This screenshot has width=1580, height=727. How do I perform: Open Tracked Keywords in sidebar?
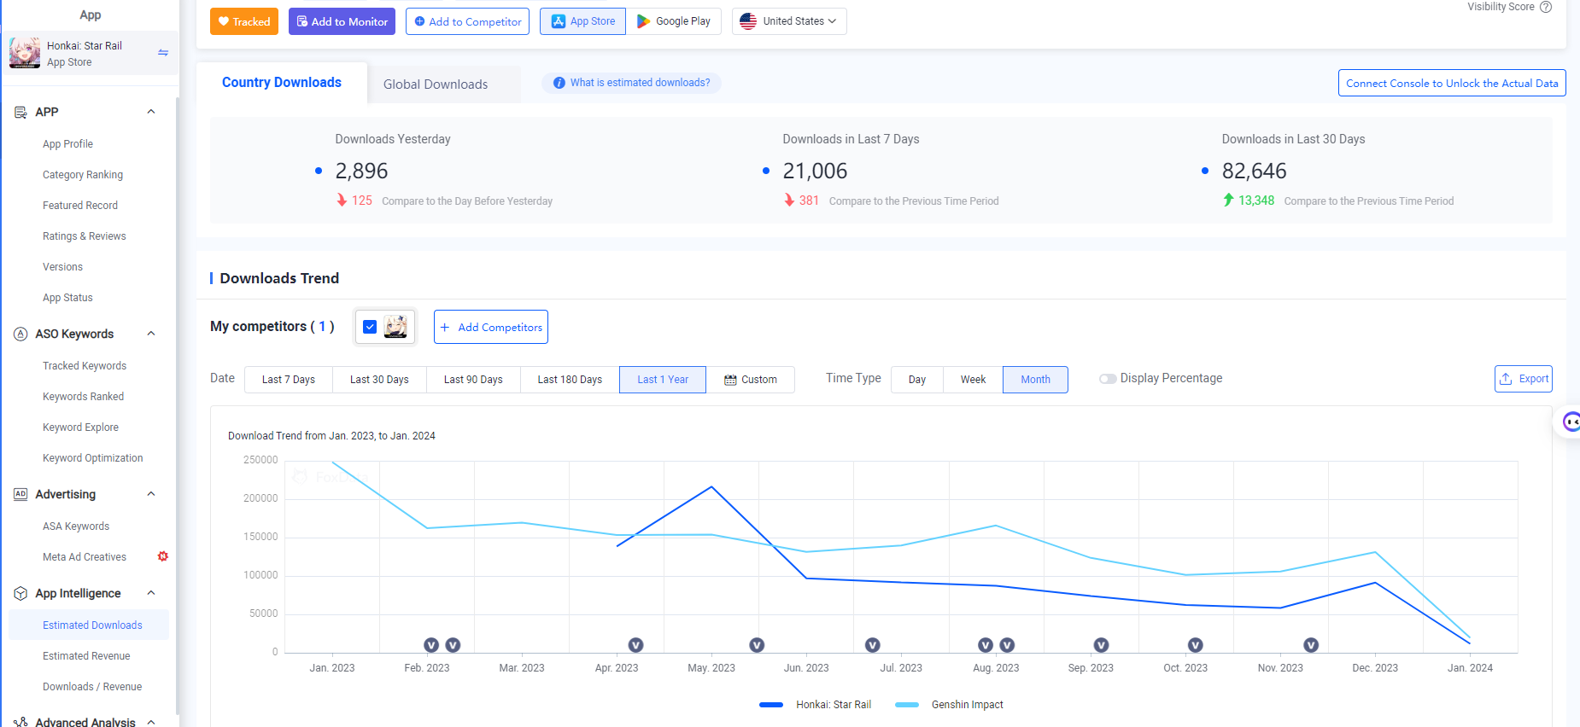pos(85,366)
